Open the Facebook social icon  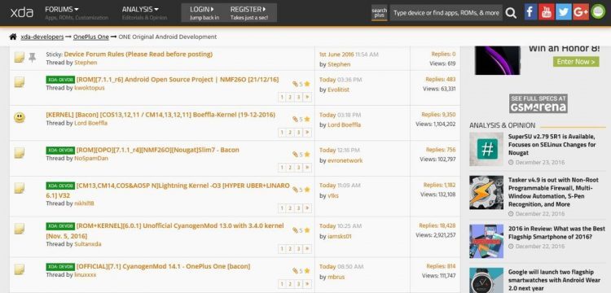pyautogui.click(x=530, y=12)
